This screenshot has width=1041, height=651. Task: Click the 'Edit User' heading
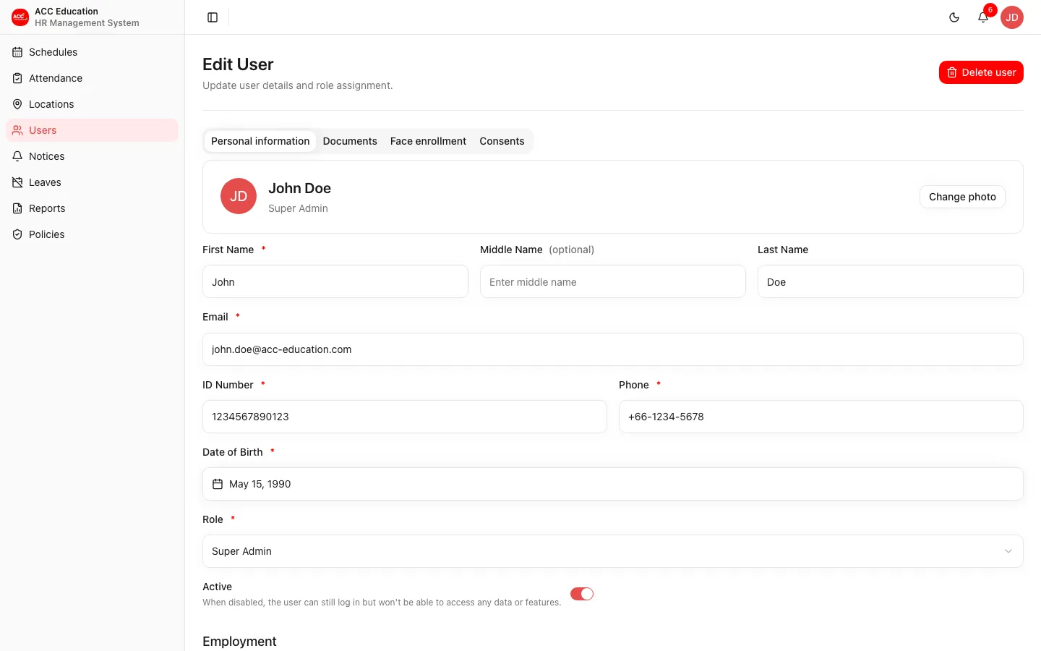[238, 64]
